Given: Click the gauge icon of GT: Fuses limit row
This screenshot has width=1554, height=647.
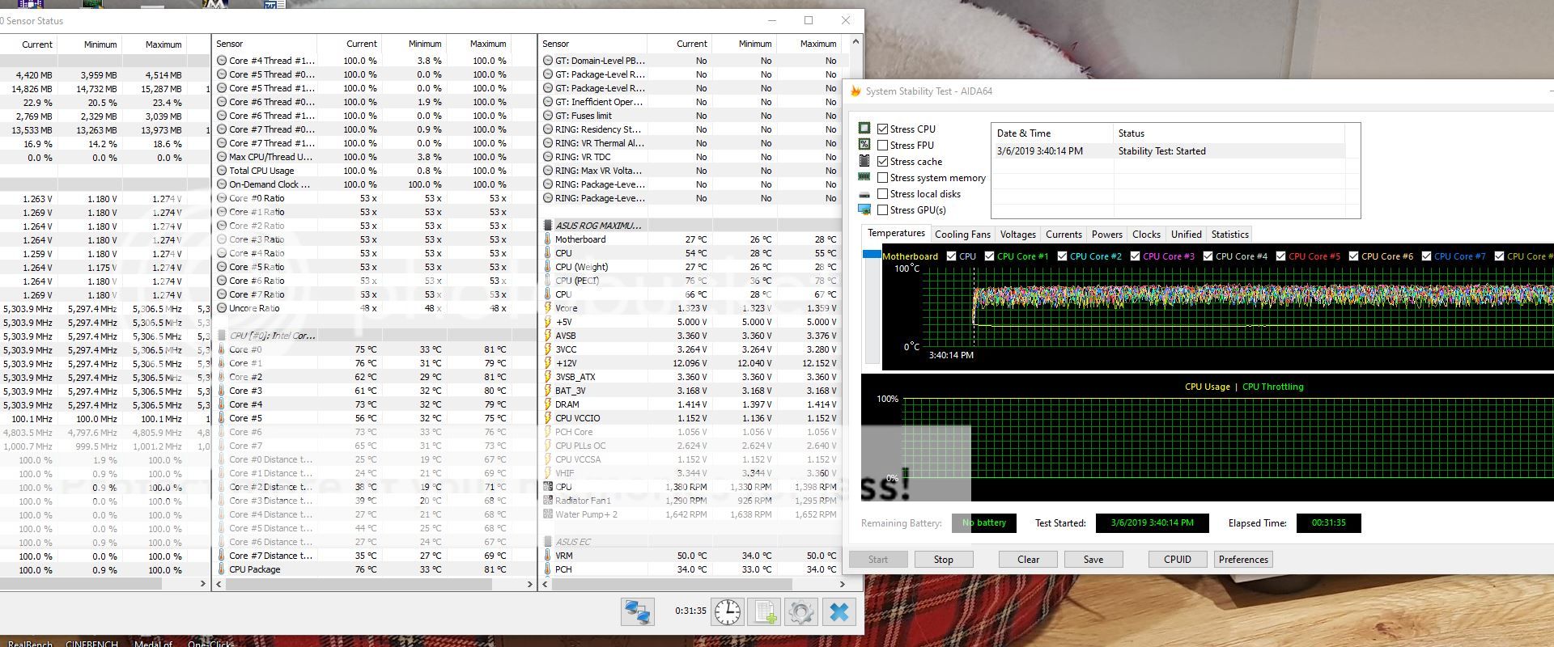Looking at the screenshot, I should pyautogui.click(x=548, y=116).
